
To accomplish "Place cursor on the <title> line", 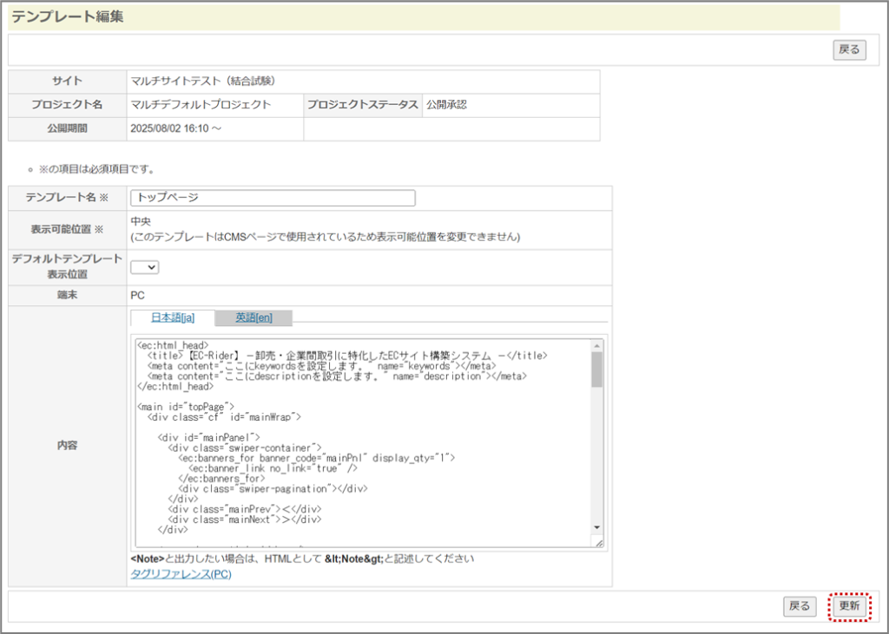I will [x=347, y=356].
